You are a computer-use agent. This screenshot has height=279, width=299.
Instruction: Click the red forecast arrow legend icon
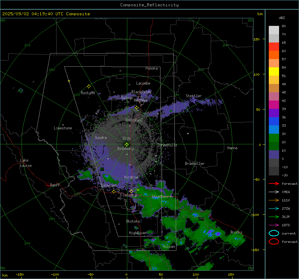(x=274, y=183)
